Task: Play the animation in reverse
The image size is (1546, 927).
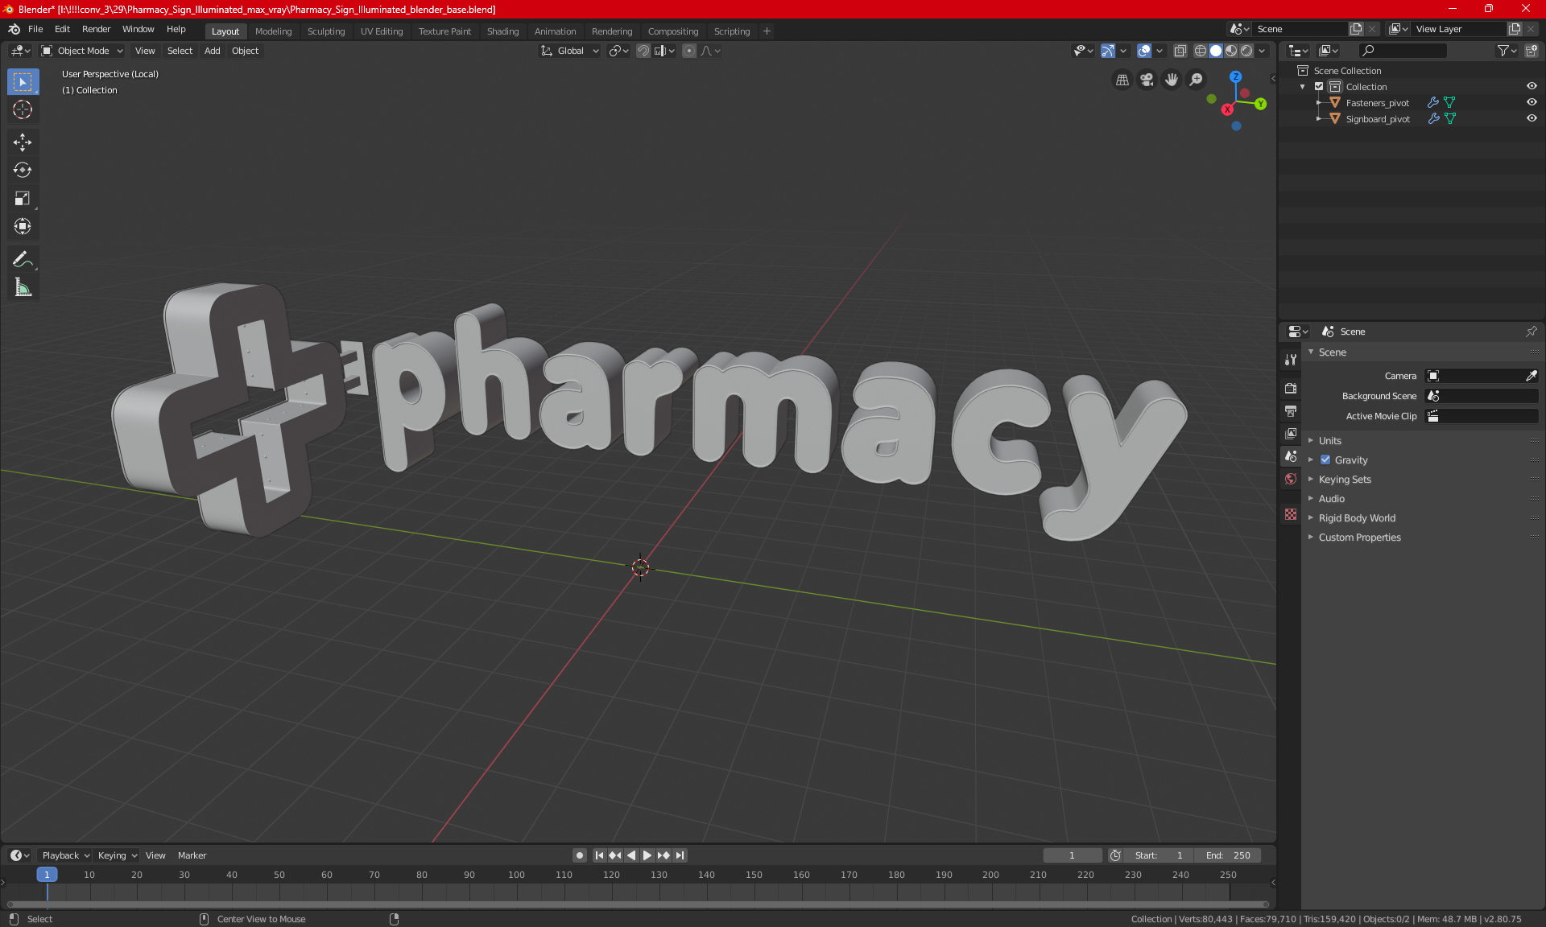Action: point(631,855)
